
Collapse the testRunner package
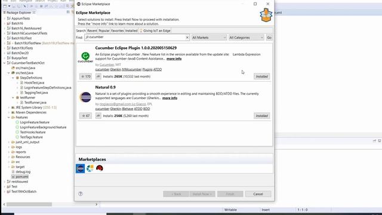pos(13,97)
